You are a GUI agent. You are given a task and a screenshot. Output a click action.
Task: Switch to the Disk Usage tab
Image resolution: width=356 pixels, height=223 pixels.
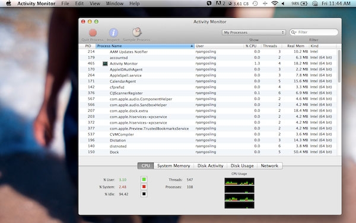242,166
